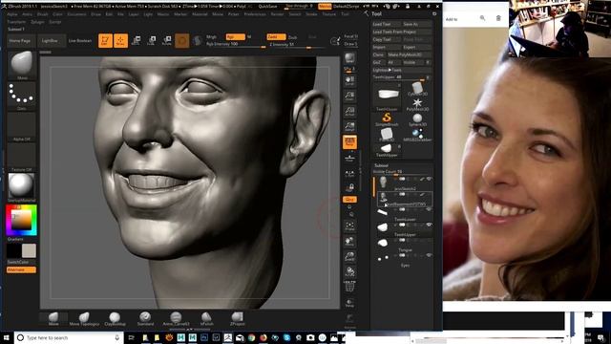
Task: Open the LightBox button
Action: pos(51,40)
